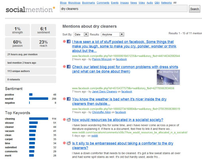
Task: Click the 'submitted' top keyword
Action: tap(11, 147)
